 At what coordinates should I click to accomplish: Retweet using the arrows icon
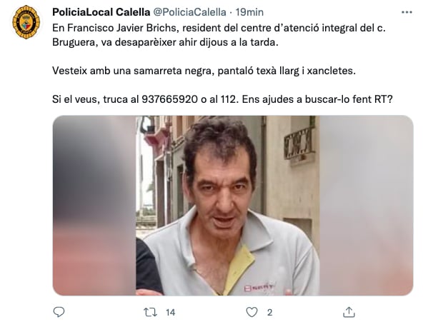tap(150, 312)
